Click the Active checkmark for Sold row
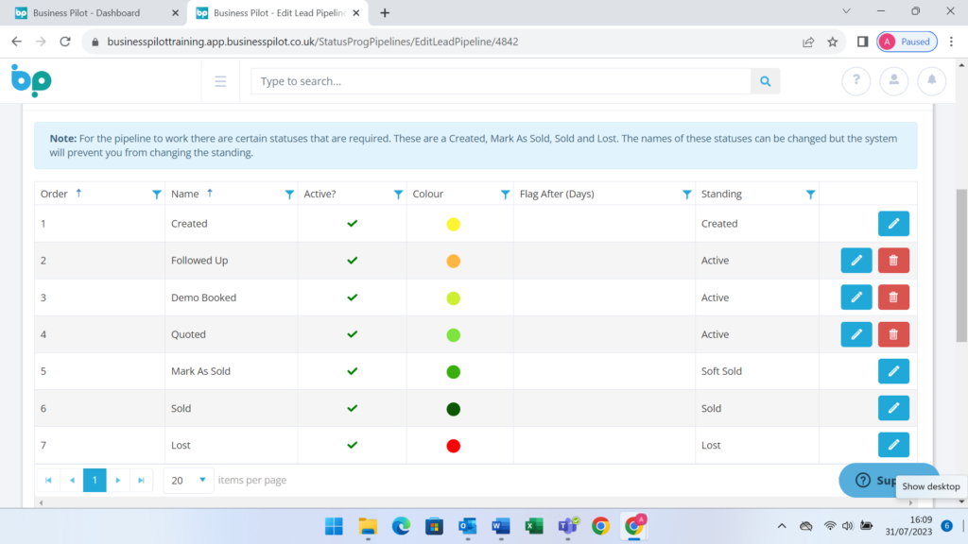The width and height of the screenshot is (968, 544). coord(353,408)
